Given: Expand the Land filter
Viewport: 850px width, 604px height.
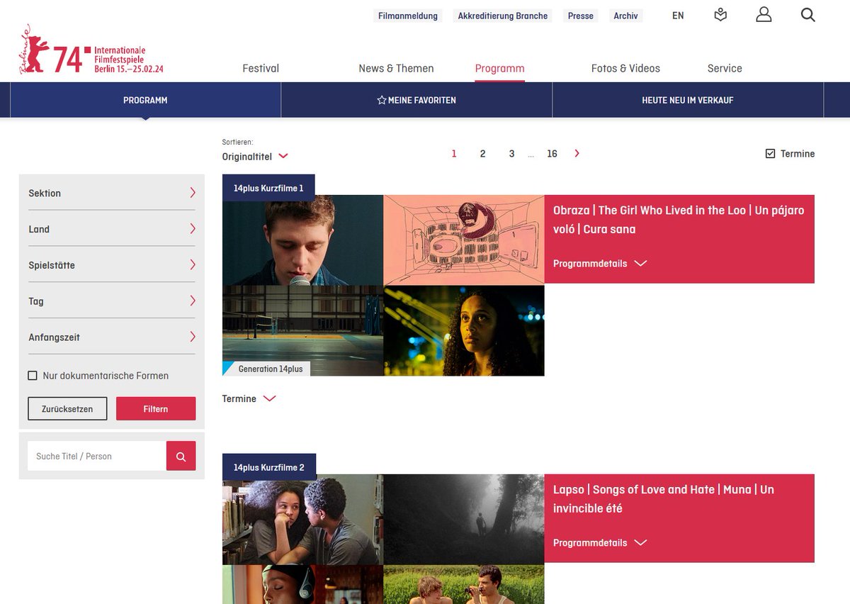Looking at the screenshot, I should pyautogui.click(x=111, y=229).
